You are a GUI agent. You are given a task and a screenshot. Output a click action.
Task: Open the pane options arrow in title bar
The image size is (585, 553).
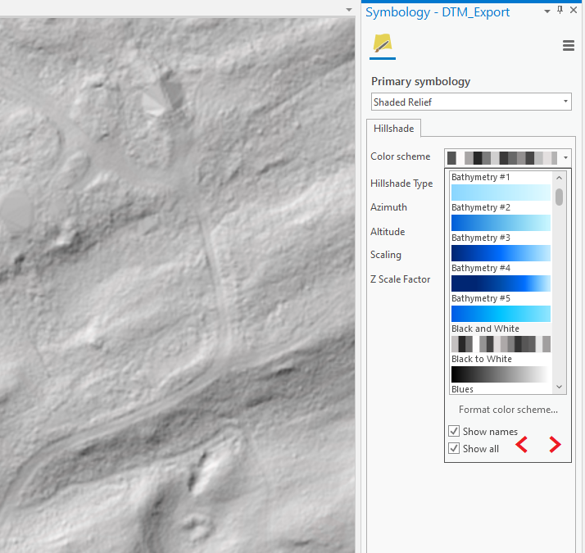click(548, 11)
